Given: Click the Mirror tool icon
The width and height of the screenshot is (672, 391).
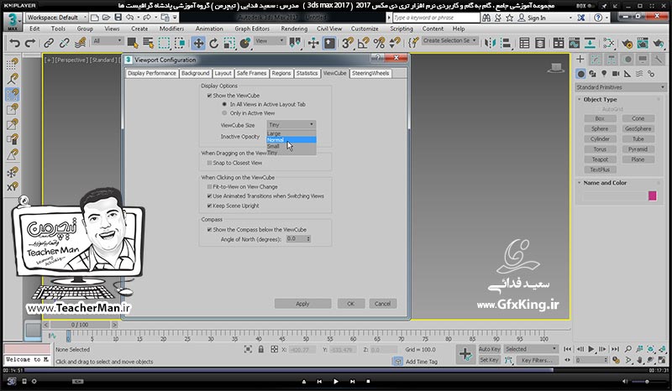Looking at the screenshot, I should coord(490,43).
